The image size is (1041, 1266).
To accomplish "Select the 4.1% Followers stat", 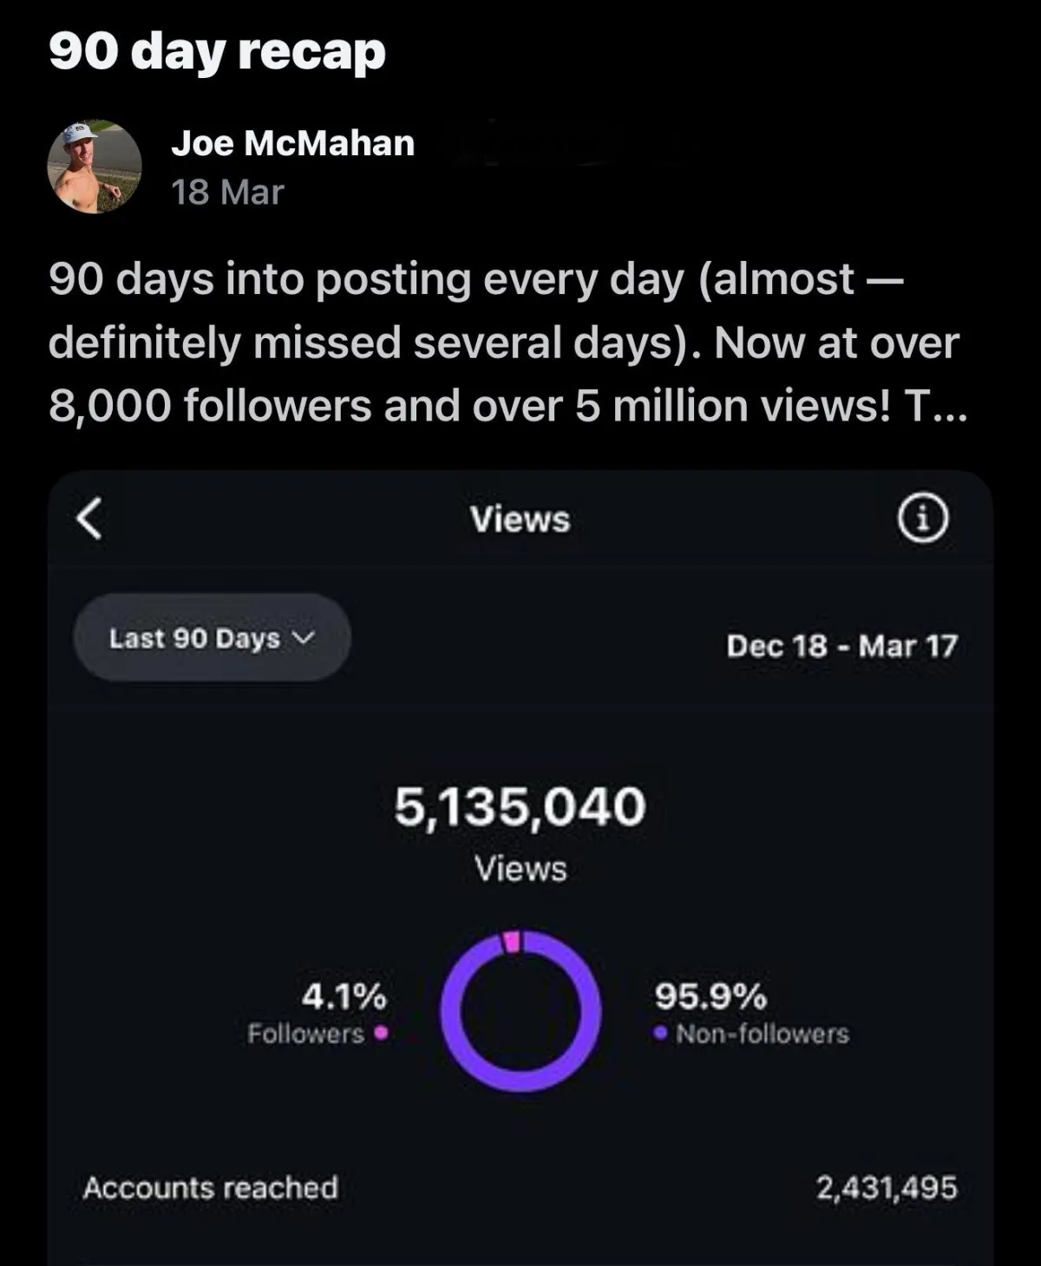I will [x=318, y=1013].
